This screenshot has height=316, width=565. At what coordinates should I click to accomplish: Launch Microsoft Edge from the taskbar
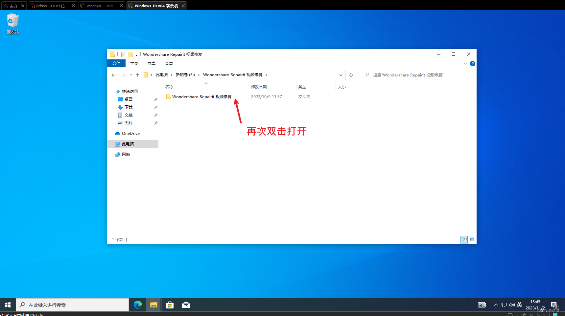(x=138, y=305)
